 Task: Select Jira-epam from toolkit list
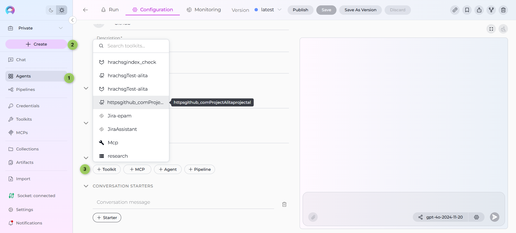click(x=119, y=116)
